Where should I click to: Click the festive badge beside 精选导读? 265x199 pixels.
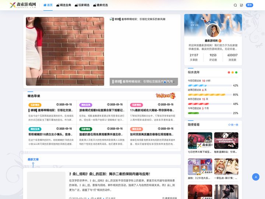tap(166, 96)
